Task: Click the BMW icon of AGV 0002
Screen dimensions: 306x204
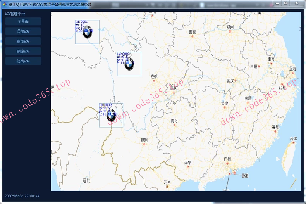Action: [111, 116]
